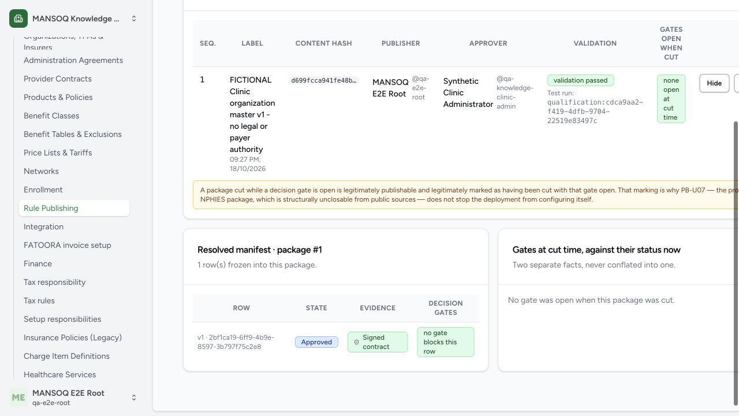Click the Approved state badge
The height and width of the screenshot is (416, 739).
pyautogui.click(x=316, y=342)
